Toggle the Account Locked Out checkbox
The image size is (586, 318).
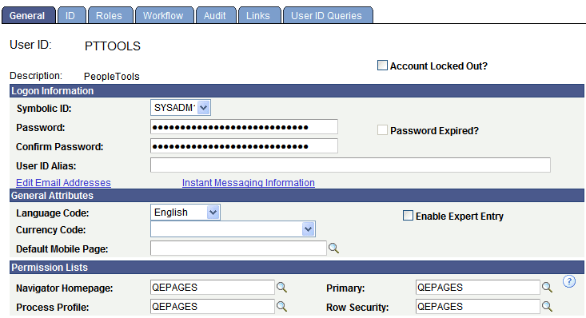(382, 66)
